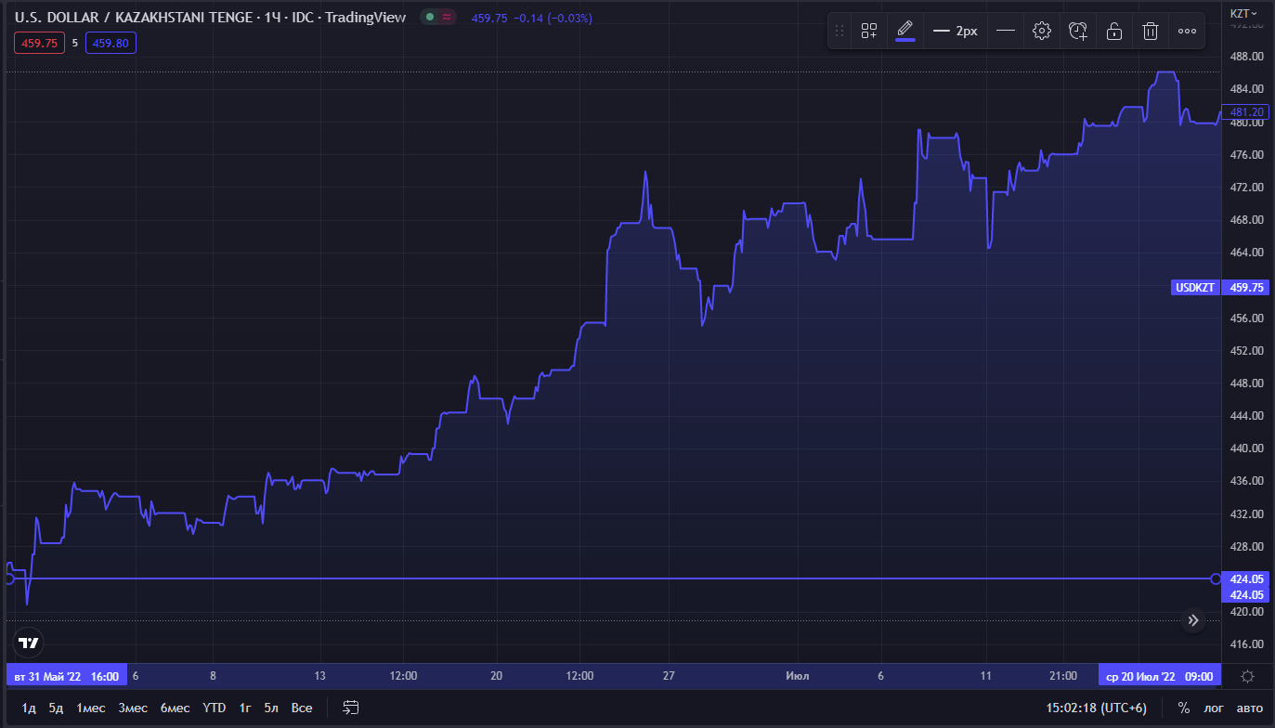Click the Июл label on time axis
The image size is (1275, 728).
tap(798, 676)
